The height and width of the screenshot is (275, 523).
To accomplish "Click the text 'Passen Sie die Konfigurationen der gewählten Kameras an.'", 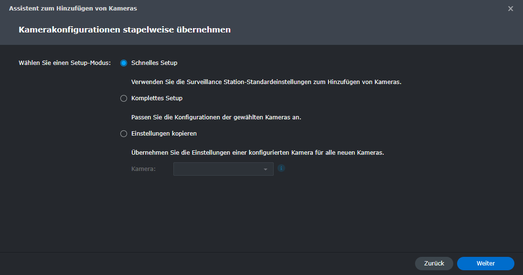I will click(x=216, y=117).
